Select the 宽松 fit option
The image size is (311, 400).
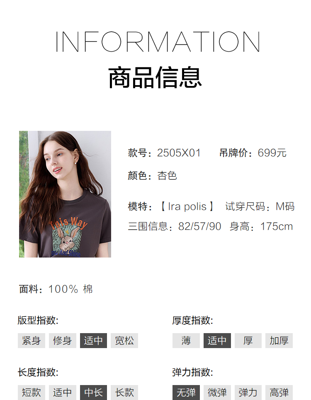[124, 341]
